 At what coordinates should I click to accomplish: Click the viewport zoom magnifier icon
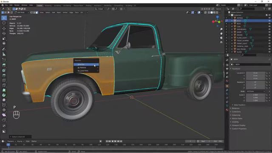(221, 29)
